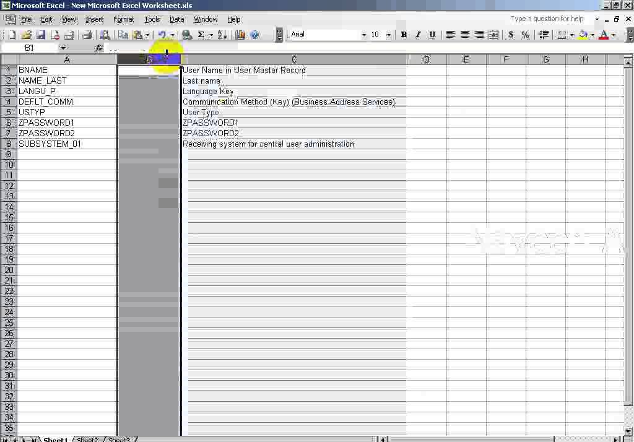Copy selection using the Copy icon

pos(123,35)
